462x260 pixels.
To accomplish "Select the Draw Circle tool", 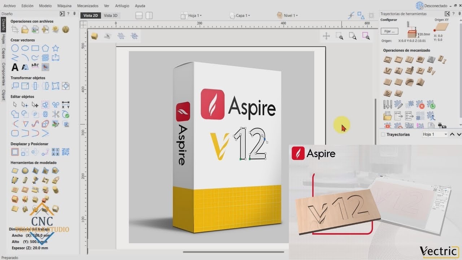I will (x=15, y=48).
